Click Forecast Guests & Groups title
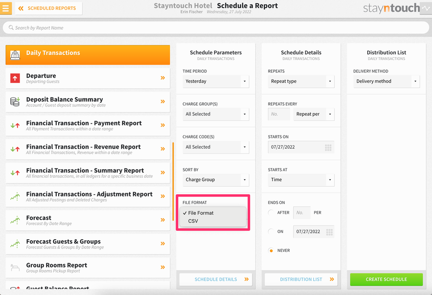 point(63,242)
